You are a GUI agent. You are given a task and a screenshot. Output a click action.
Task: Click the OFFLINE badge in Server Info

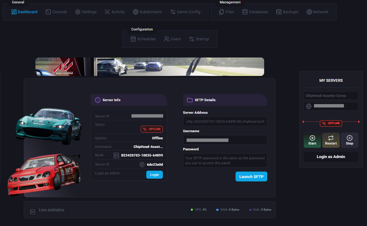point(152,129)
